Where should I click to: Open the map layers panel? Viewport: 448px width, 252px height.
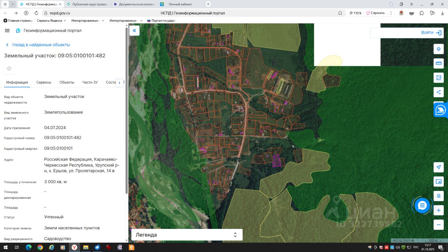[x=439, y=49]
